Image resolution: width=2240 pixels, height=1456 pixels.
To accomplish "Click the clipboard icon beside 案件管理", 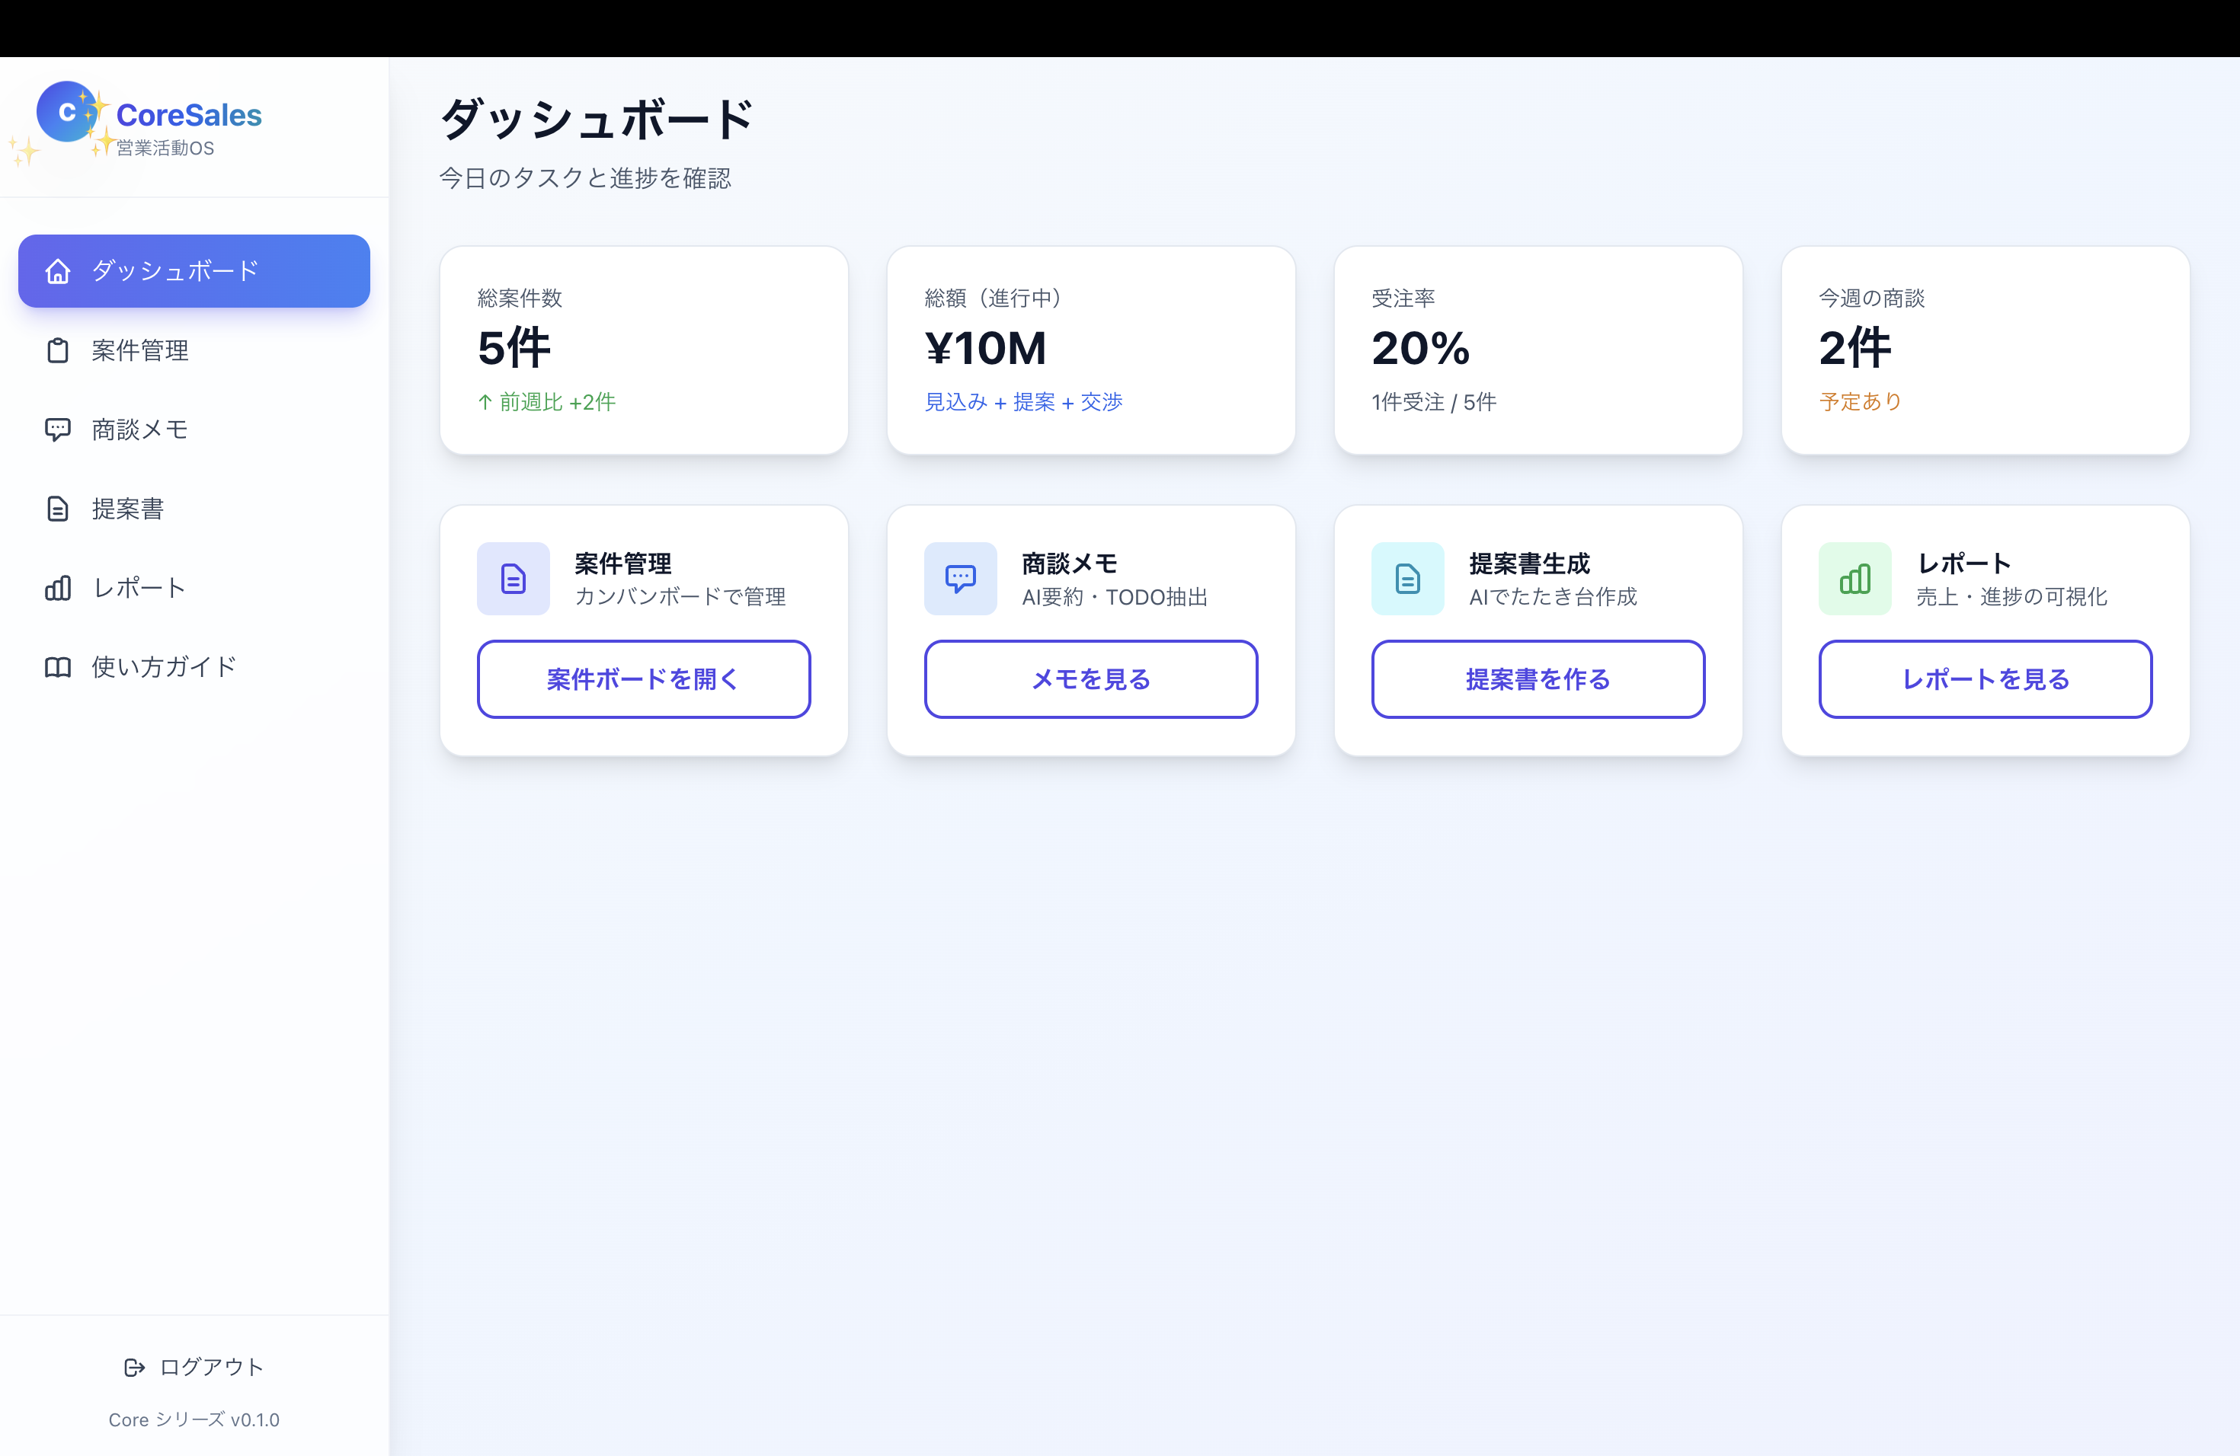I will coord(57,351).
